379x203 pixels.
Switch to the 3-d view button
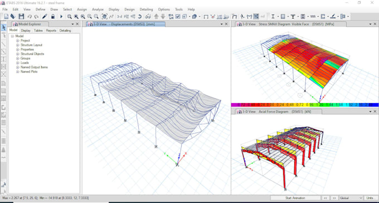coord(119,17)
